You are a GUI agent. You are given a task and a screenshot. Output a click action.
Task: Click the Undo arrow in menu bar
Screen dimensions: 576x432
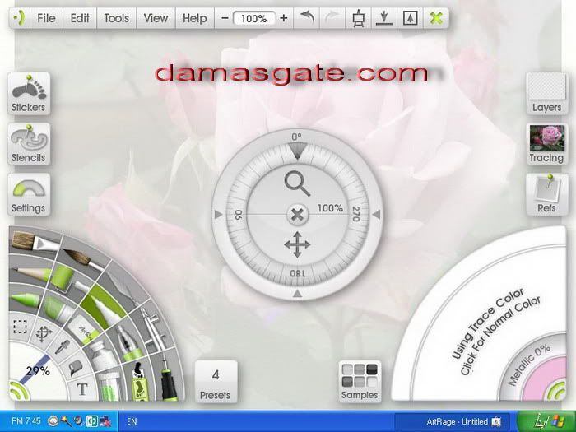coord(307,17)
